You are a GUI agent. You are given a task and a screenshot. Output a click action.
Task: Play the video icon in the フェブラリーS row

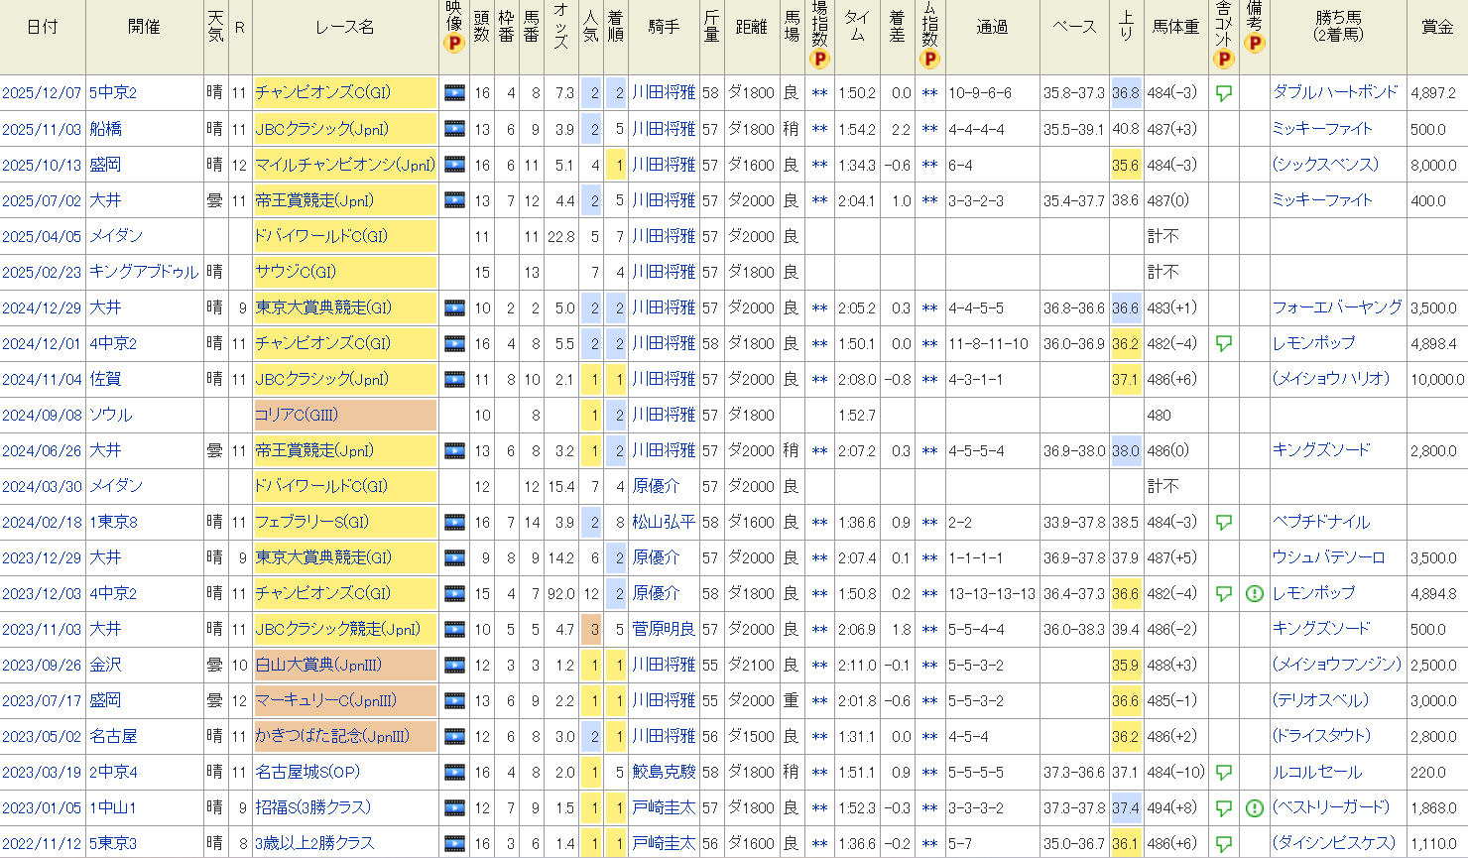tap(454, 522)
